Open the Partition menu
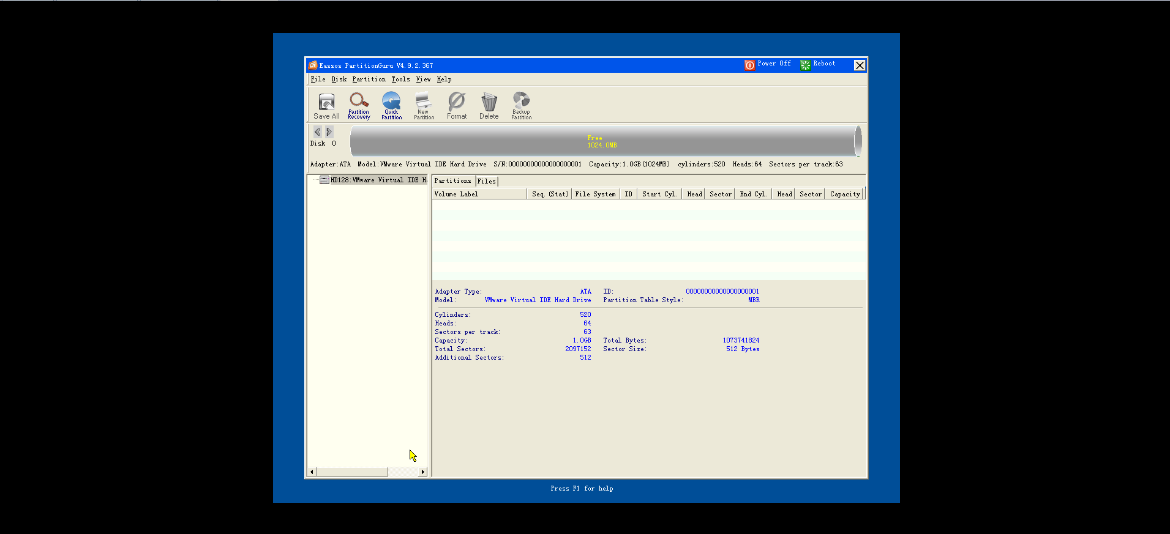 [x=369, y=79]
